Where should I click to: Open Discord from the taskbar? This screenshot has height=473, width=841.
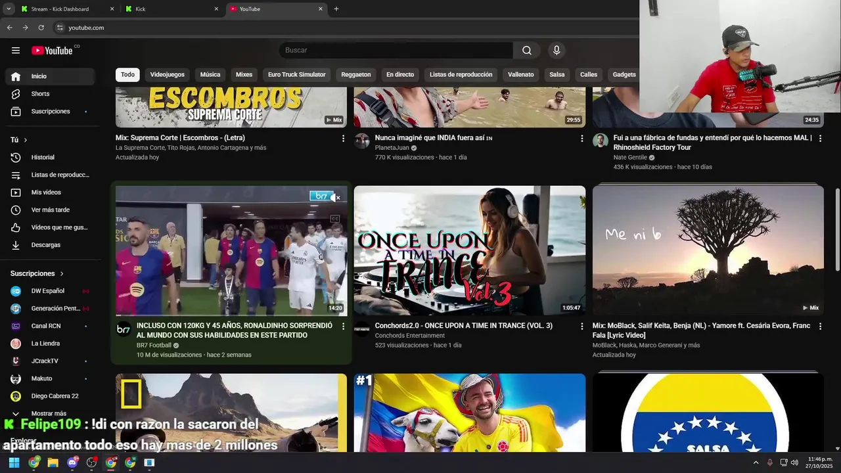[x=72, y=462]
